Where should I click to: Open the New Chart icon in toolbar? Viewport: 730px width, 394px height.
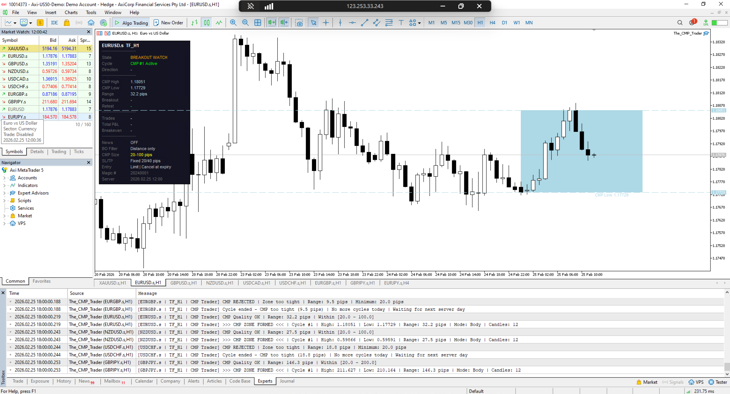[8, 23]
